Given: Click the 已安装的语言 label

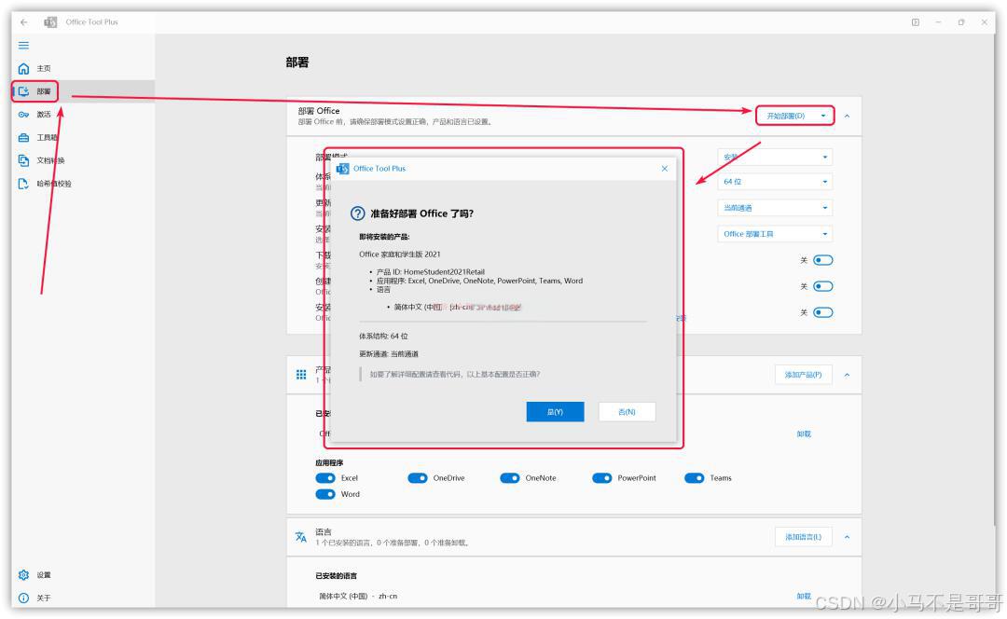Looking at the screenshot, I should [337, 576].
